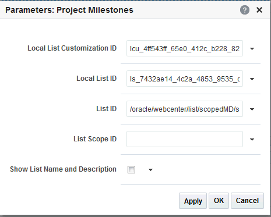Close the Parameters: Project Milestones dialog
Screen dimensions: 271x217
(x=259, y=10)
